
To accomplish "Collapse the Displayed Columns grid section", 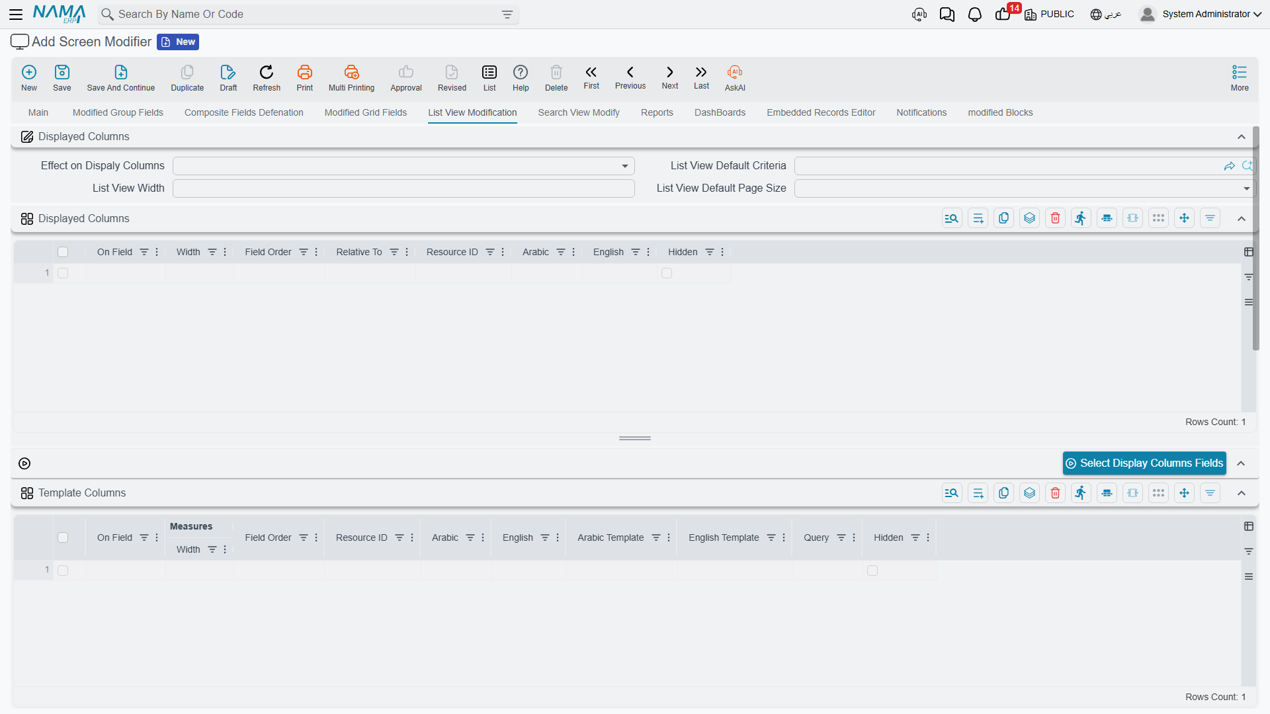I will pos(1242,219).
